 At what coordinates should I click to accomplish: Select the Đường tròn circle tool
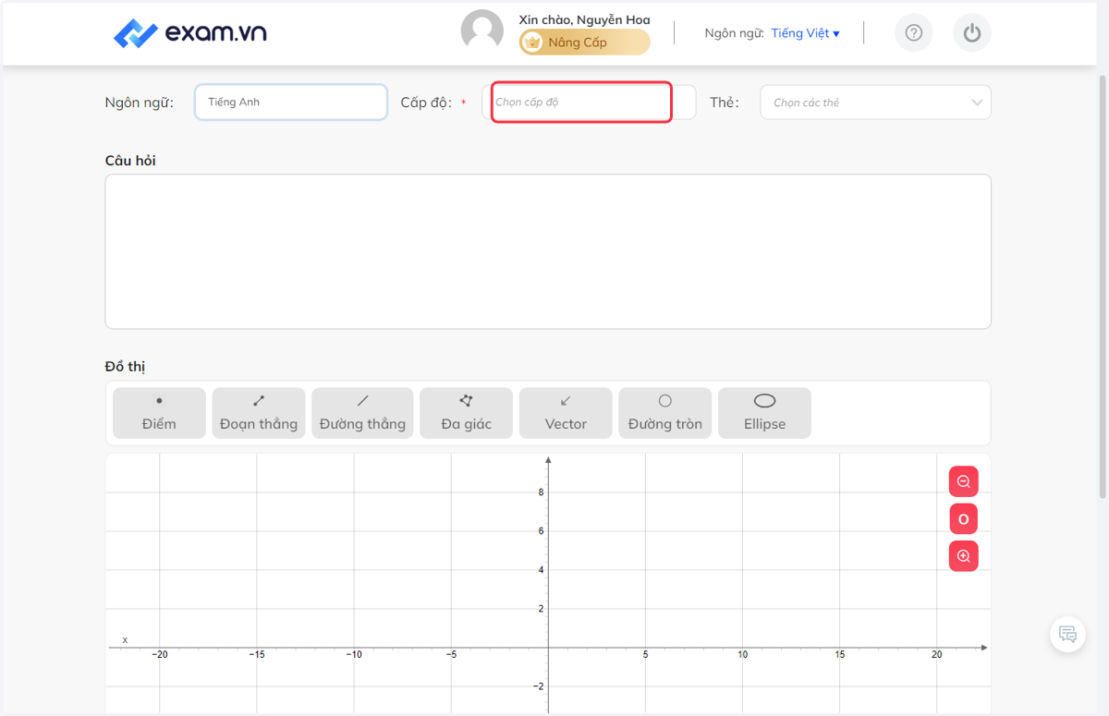[665, 413]
